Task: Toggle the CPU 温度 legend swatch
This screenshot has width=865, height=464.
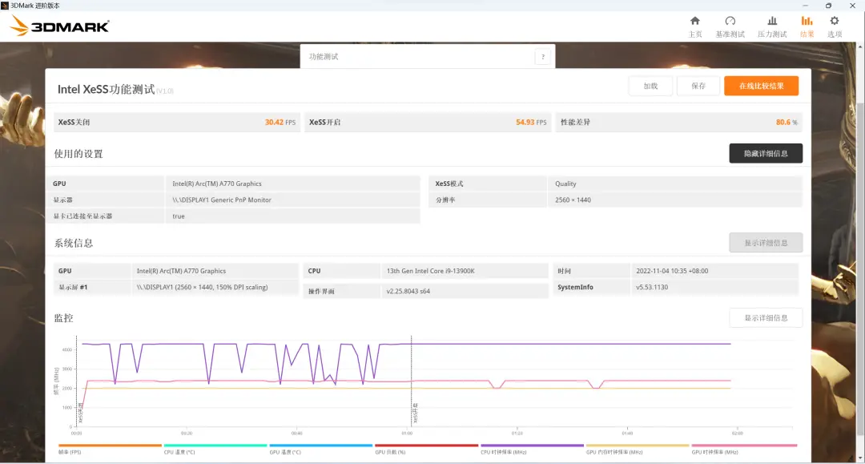Action: tap(215, 446)
